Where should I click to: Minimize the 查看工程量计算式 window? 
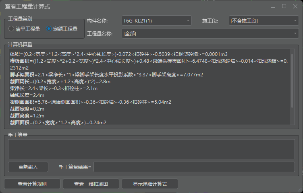click(273, 6)
